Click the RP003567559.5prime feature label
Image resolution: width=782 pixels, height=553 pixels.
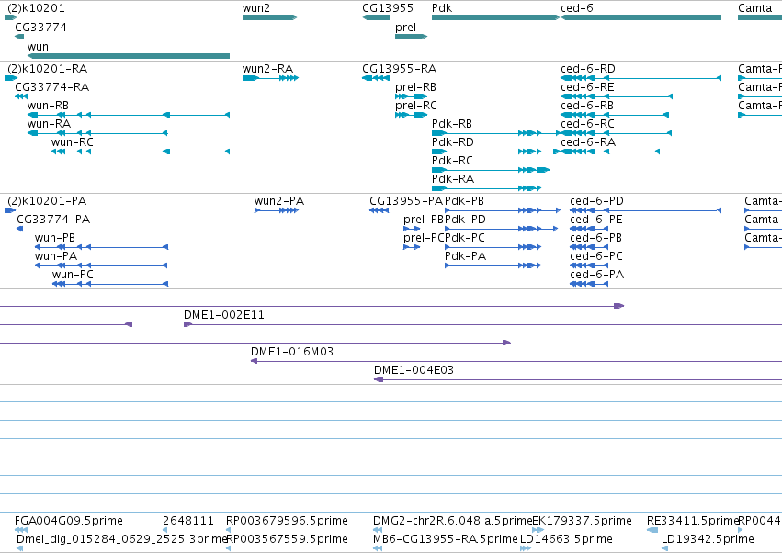[x=287, y=539]
